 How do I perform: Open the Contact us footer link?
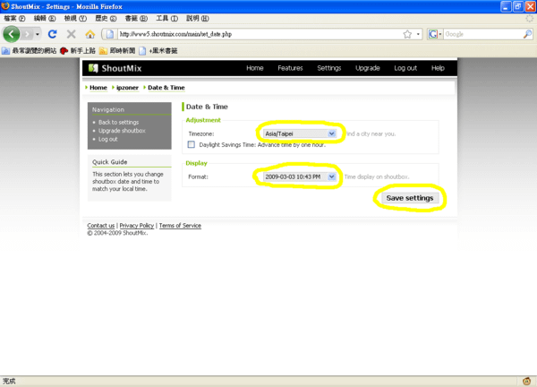(100, 226)
